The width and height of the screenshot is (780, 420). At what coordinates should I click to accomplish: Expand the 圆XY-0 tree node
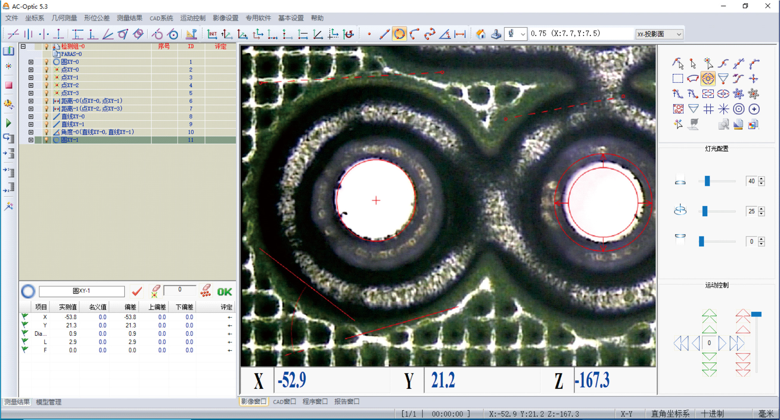click(31, 62)
